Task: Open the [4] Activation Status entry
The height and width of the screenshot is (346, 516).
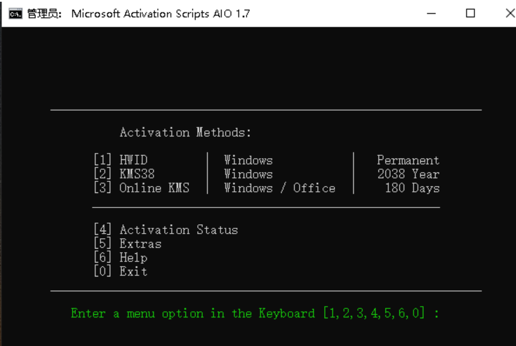Action: pyautogui.click(x=166, y=230)
